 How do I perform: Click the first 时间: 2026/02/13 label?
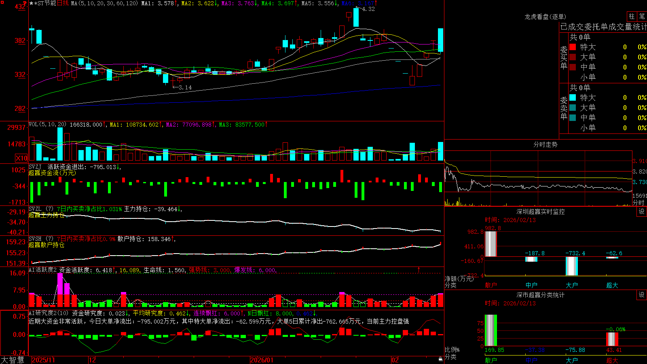[510, 220]
